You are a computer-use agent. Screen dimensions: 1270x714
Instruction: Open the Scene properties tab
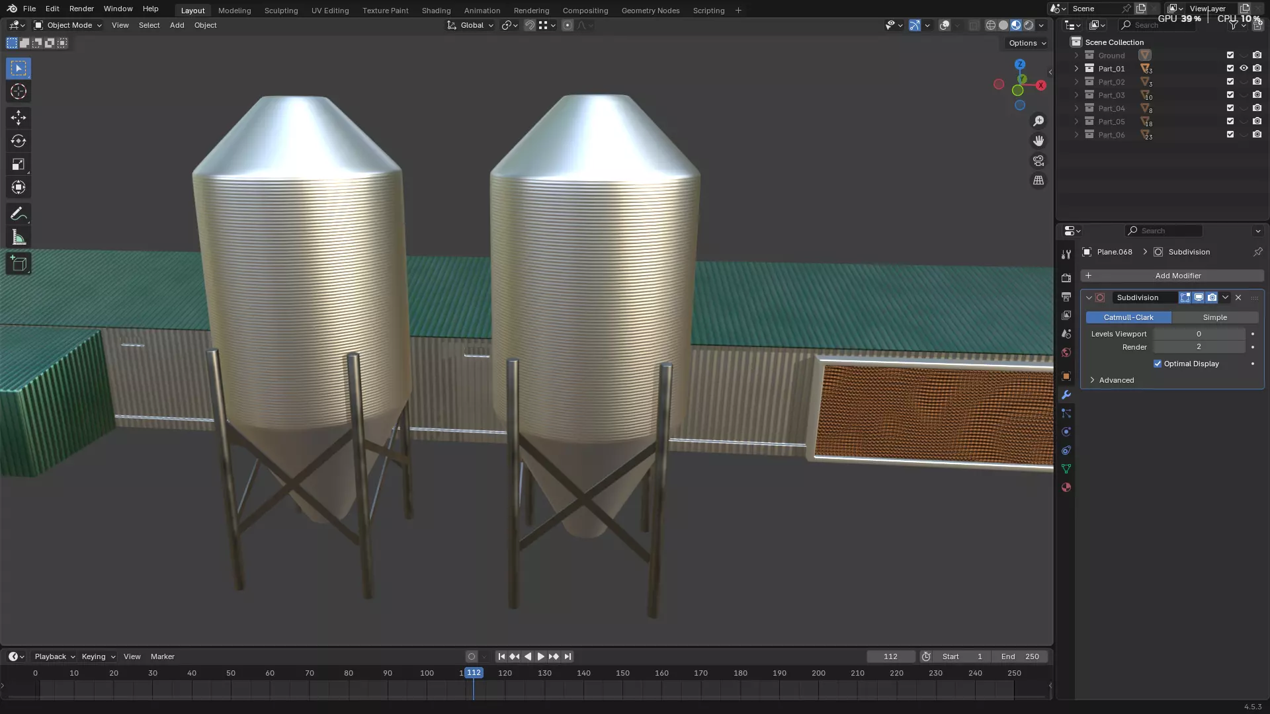pyautogui.click(x=1066, y=334)
